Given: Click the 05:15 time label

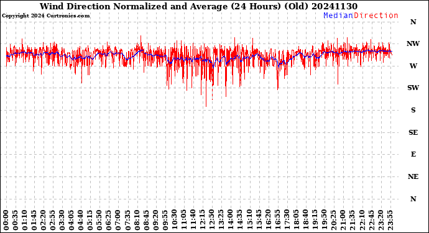Looking at the screenshot, I should (90, 220).
